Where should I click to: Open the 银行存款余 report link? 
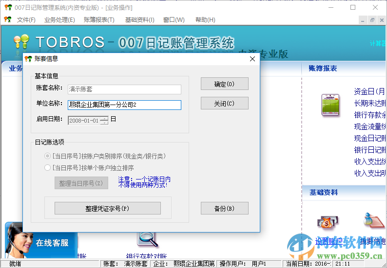coord(369,115)
